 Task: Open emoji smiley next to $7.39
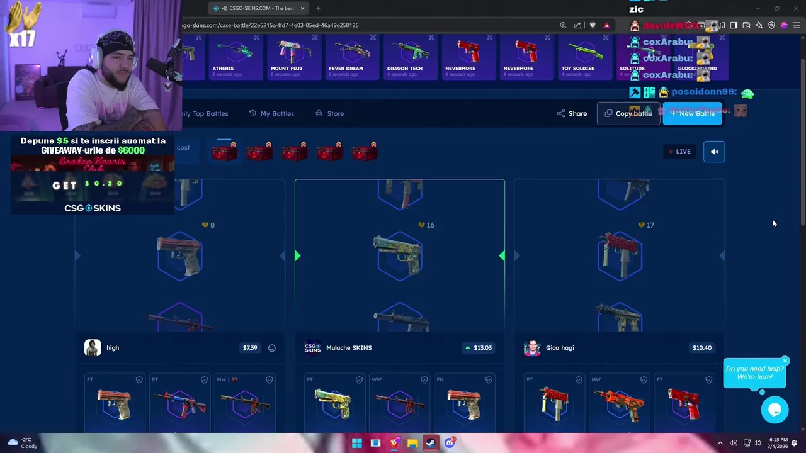(x=272, y=348)
